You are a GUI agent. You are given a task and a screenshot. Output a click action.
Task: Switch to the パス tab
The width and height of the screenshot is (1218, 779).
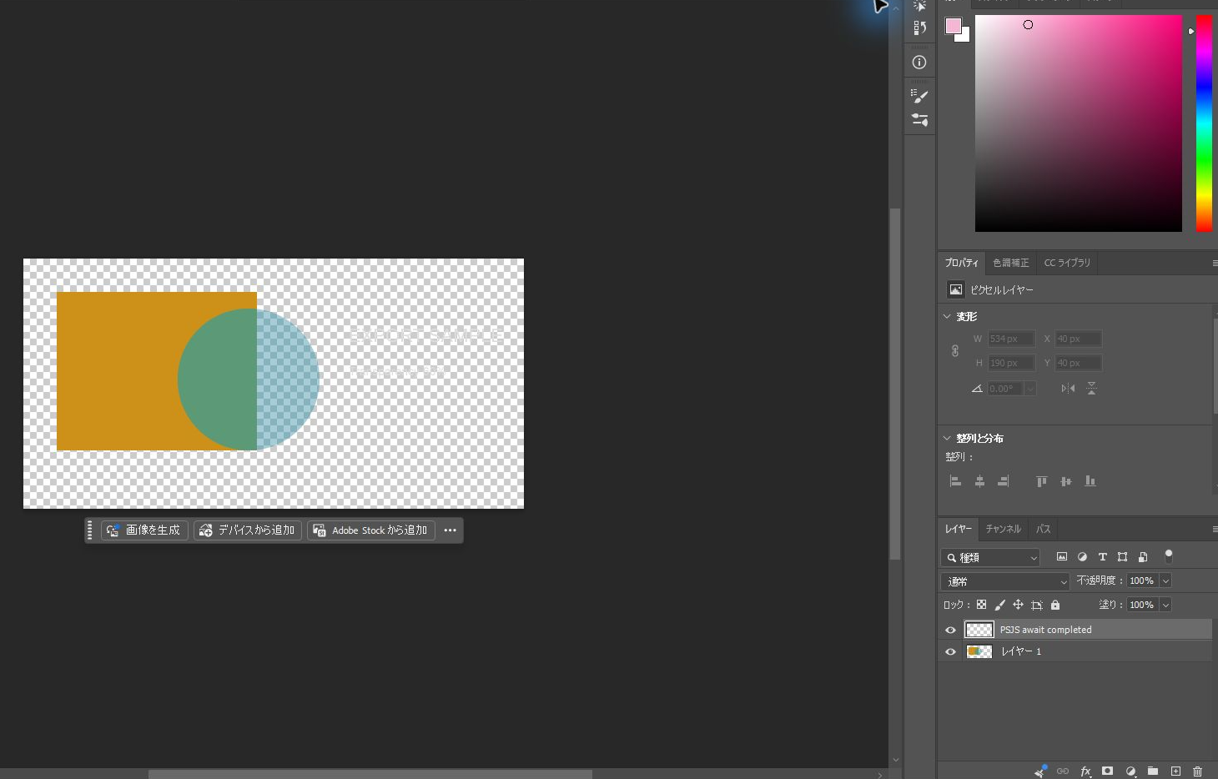pos(1043,529)
